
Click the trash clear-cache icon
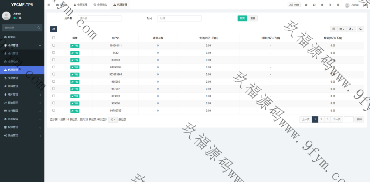[322, 5]
